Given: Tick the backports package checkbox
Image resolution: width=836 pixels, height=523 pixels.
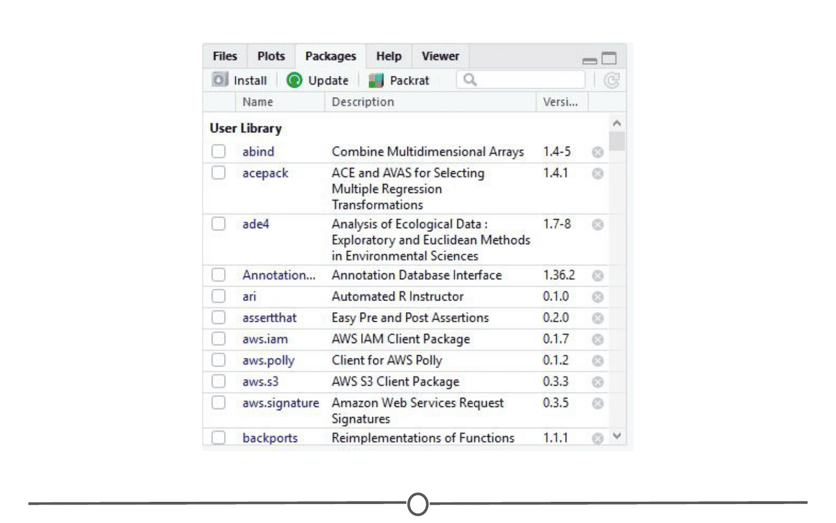Looking at the screenshot, I should point(218,437).
